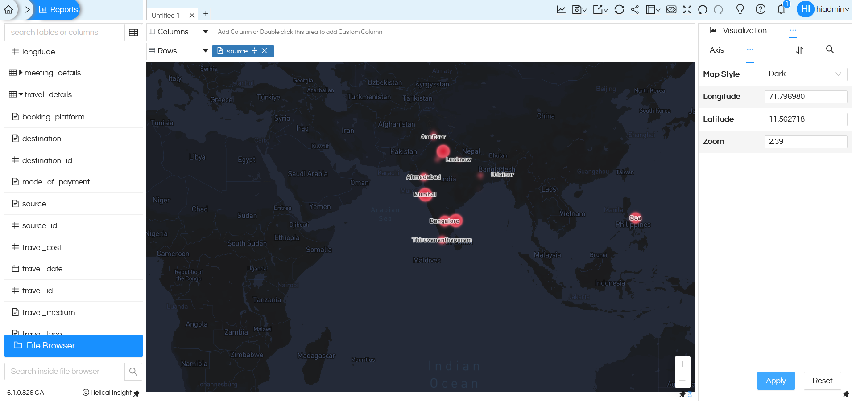
Task: Toggle the eye preview icon in the toolbar
Action: [x=672, y=9]
